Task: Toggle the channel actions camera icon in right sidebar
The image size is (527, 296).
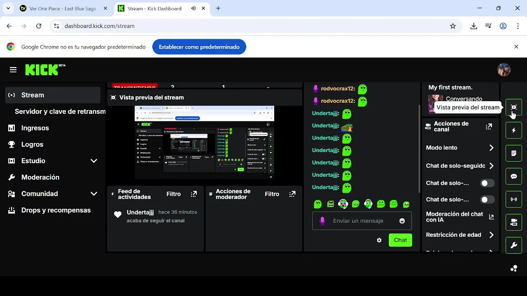Action: pos(514,222)
